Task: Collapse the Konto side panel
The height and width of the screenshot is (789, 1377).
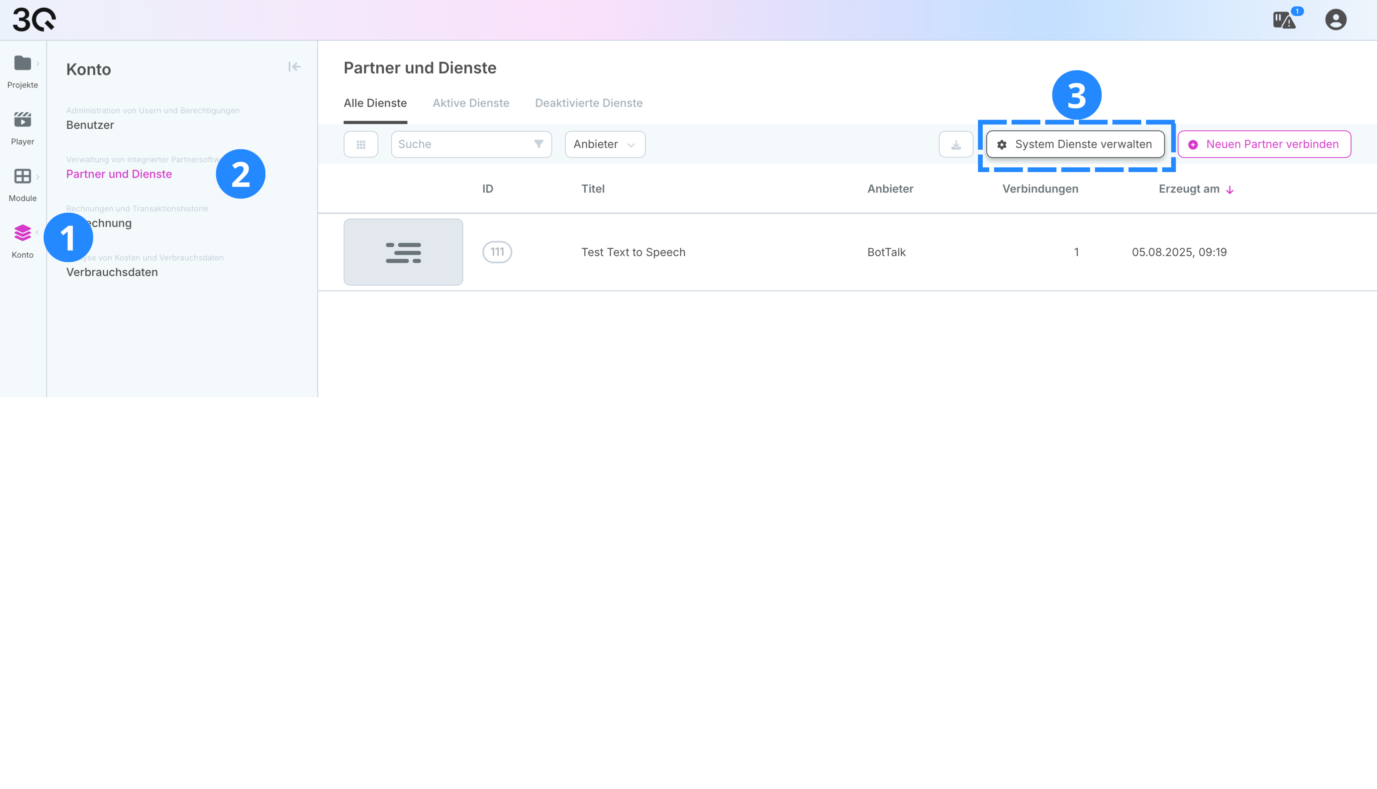Action: [x=294, y=67]
